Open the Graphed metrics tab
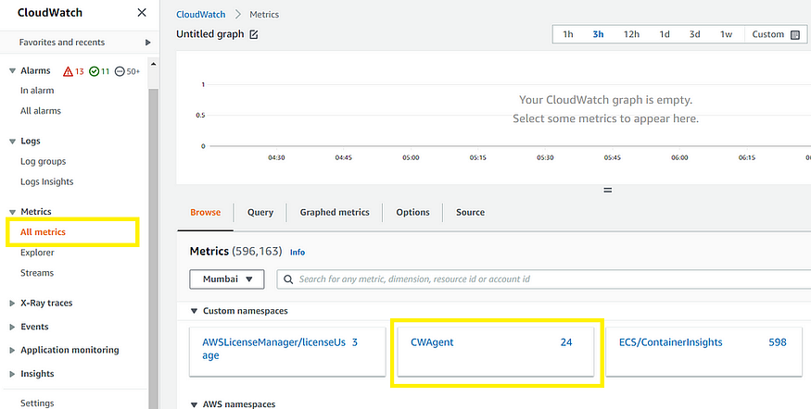811x409 pixels. (x=335, y=212)
